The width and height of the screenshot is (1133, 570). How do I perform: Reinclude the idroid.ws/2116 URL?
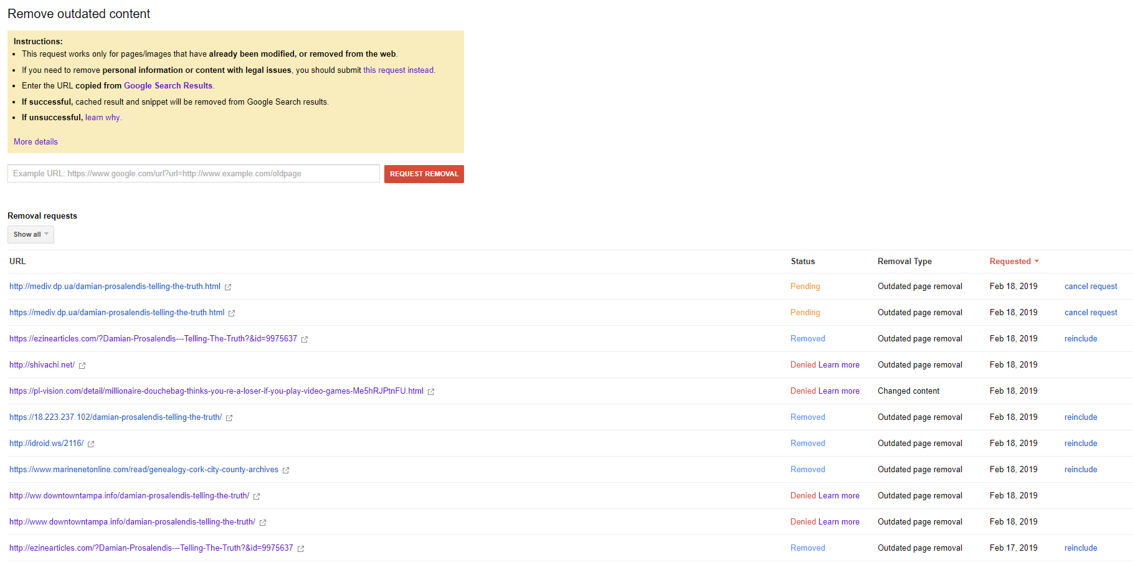coord(1081,444)
